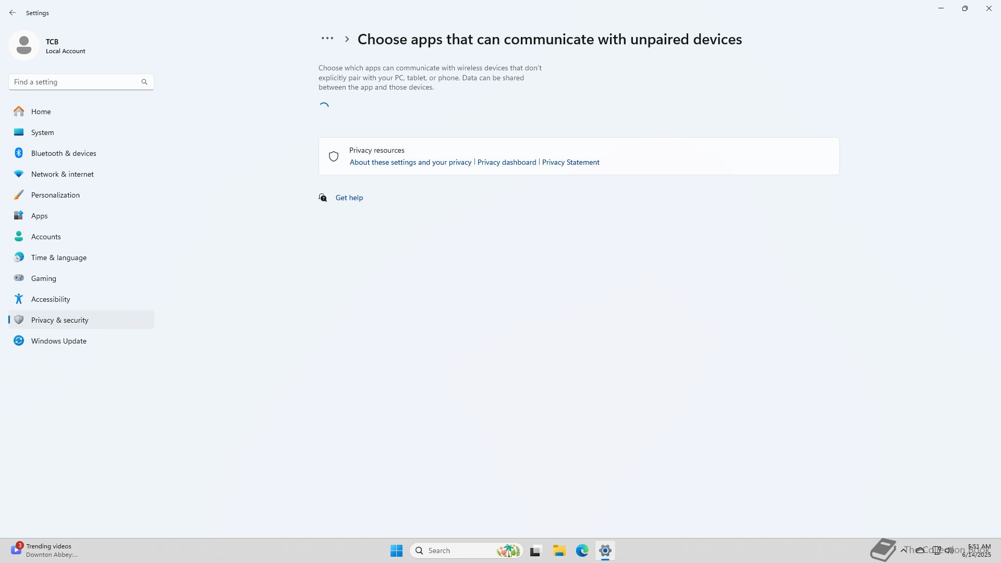Click the Get help link
The width and height of the screenshot is (1001, 563).
[349, 198]
